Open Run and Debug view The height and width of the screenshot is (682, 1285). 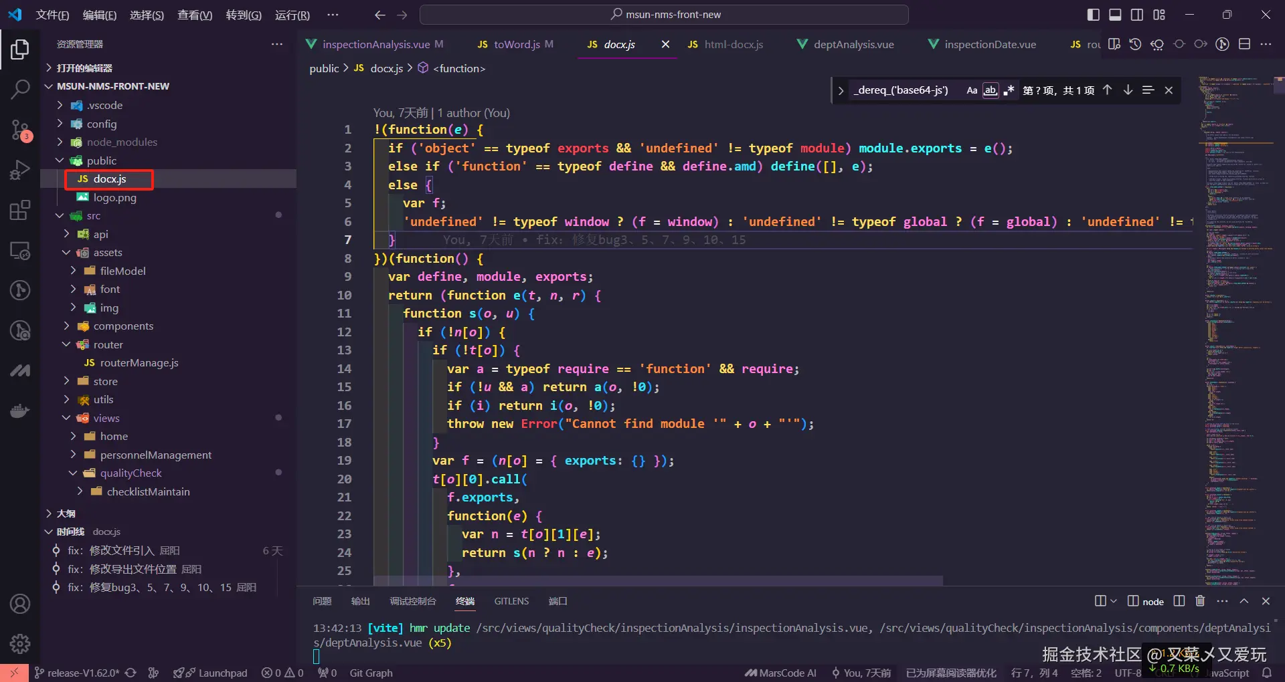click(20, 170)
